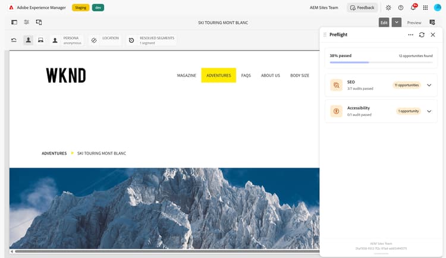
Task: Expand the SEO opportunities section
Action: (429, 85)
